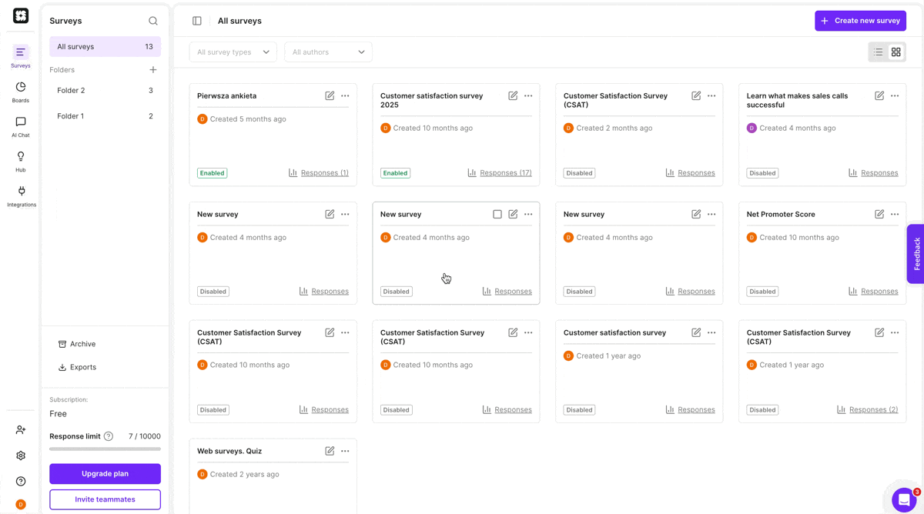The height and width of the screenshot is (514, 924).
Task: Open options menu for Pierwsza ankieta
Action: (344, 95)
